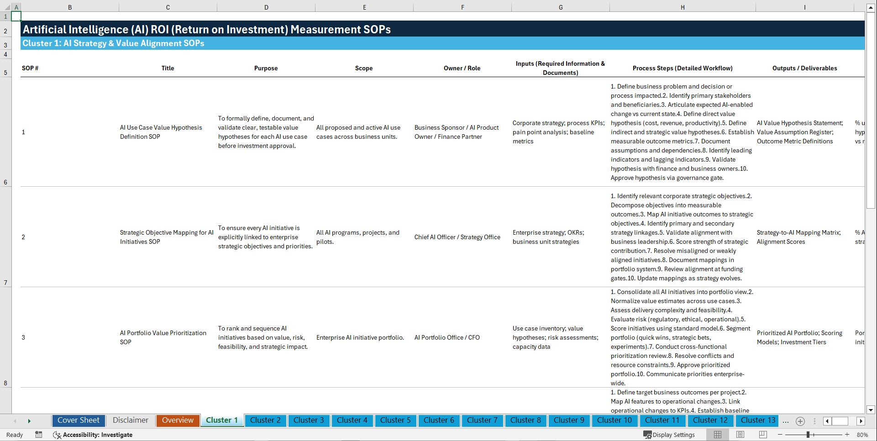The image size is (877, 441).
Task: Open the Disclaimer sheet
Action: click(x=130, y=420)
